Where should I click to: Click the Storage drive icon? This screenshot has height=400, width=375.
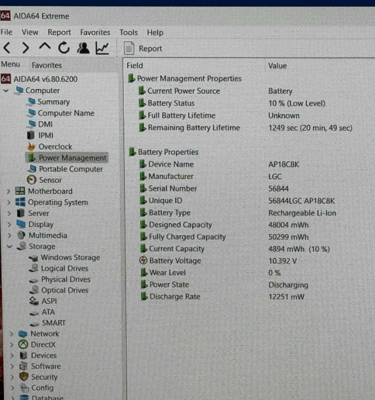(x=21, y=246)
